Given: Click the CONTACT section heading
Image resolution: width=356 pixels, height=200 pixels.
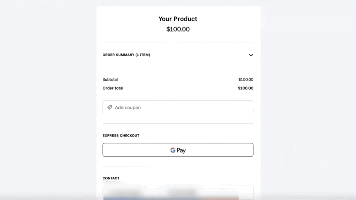Looking at the screenshot, I should pos(111,178).
